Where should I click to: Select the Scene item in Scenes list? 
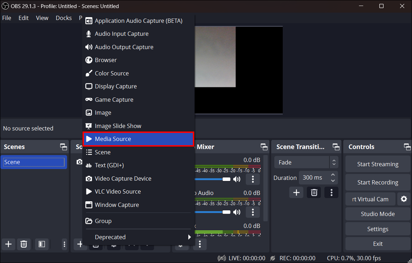point(34,162)
